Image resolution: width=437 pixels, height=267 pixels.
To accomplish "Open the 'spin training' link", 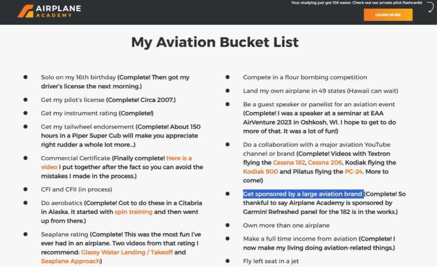I will [134, 212].
